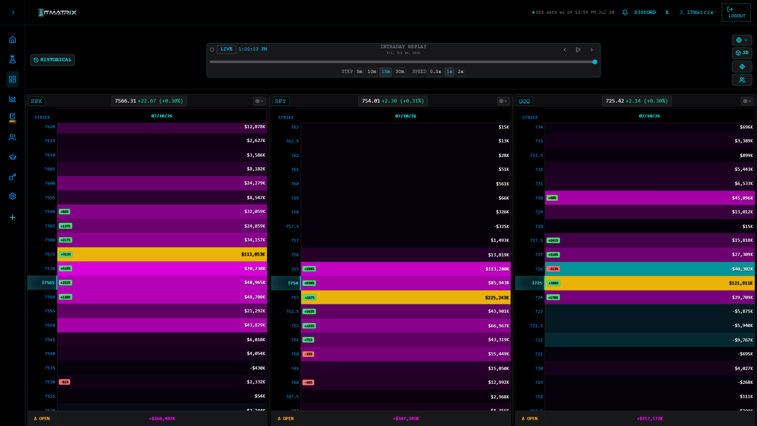Image resolution: width=757 pixels, height=426 pixels.
Task: Click the SPX 07/10/26 expiry header
Action: coord(162,116)
